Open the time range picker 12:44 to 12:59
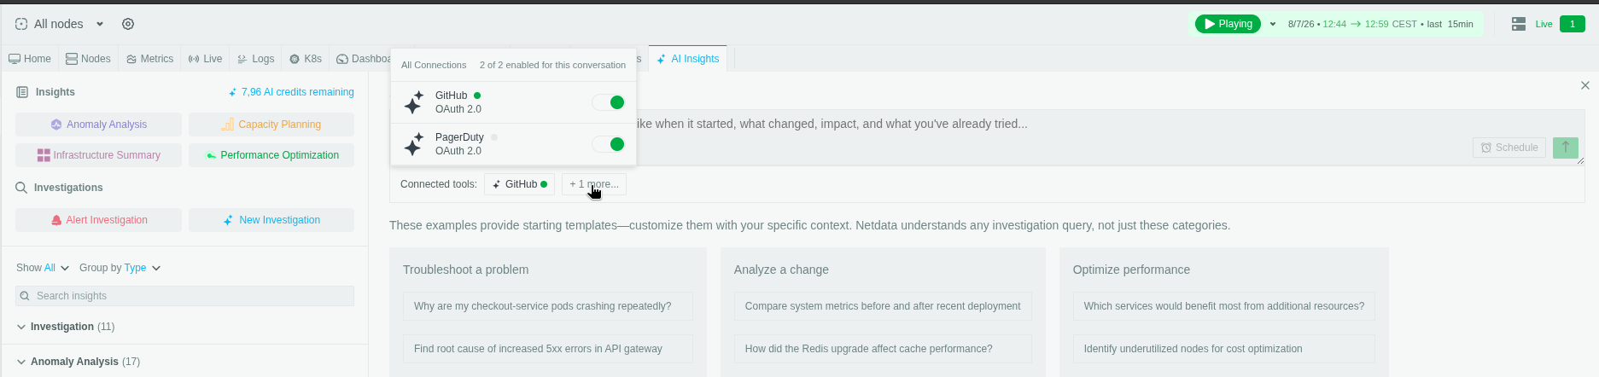This screenshot has width=1599, height=377. coord(1380,24)
